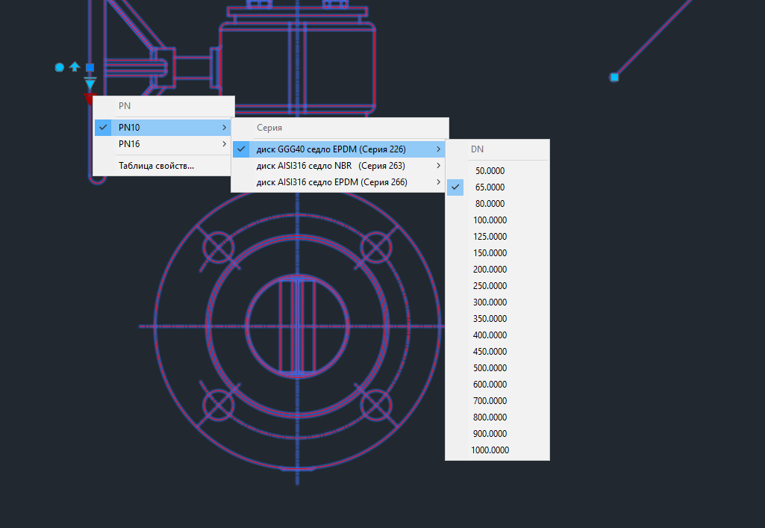This screenshot has height=528, width=765.
Task: Click the cyan up-arrow flip grip
Action: pyautogui.click(x=75, y=67)
